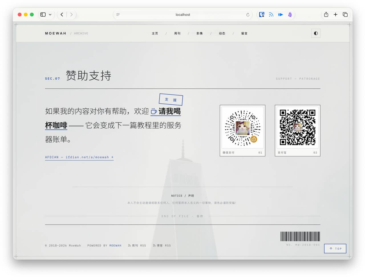Reload the localhost page
Screen dimensions: 365x277
click(x=248, y=15)
